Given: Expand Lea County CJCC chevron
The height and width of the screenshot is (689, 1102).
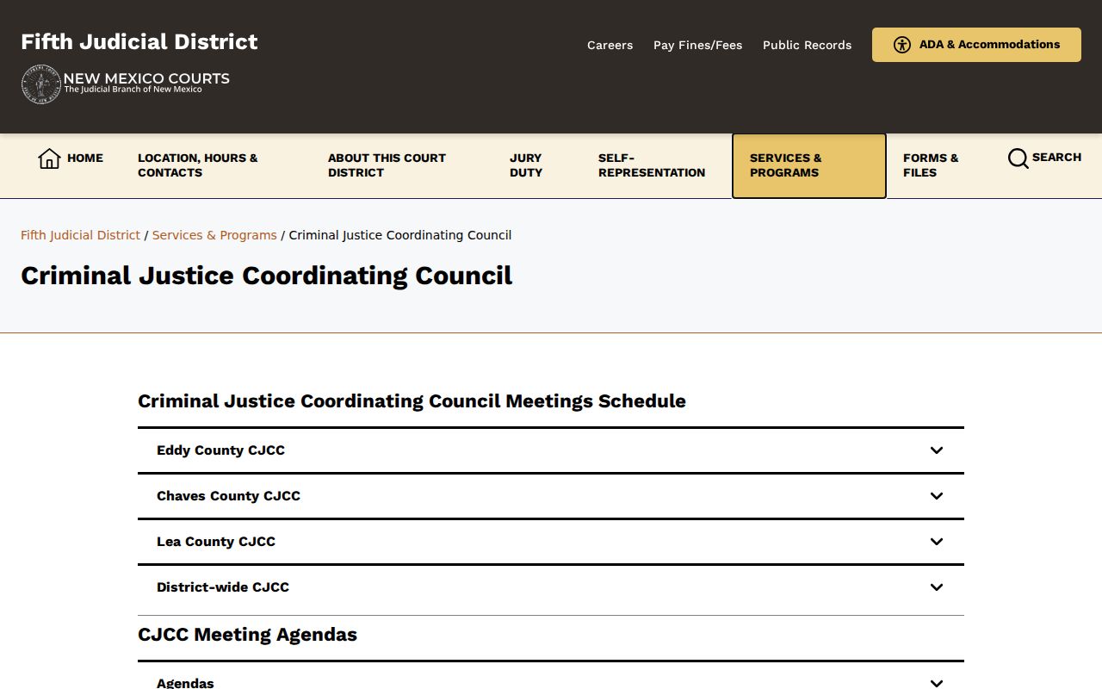Looking at the screenshot, I should pos(937,542).
